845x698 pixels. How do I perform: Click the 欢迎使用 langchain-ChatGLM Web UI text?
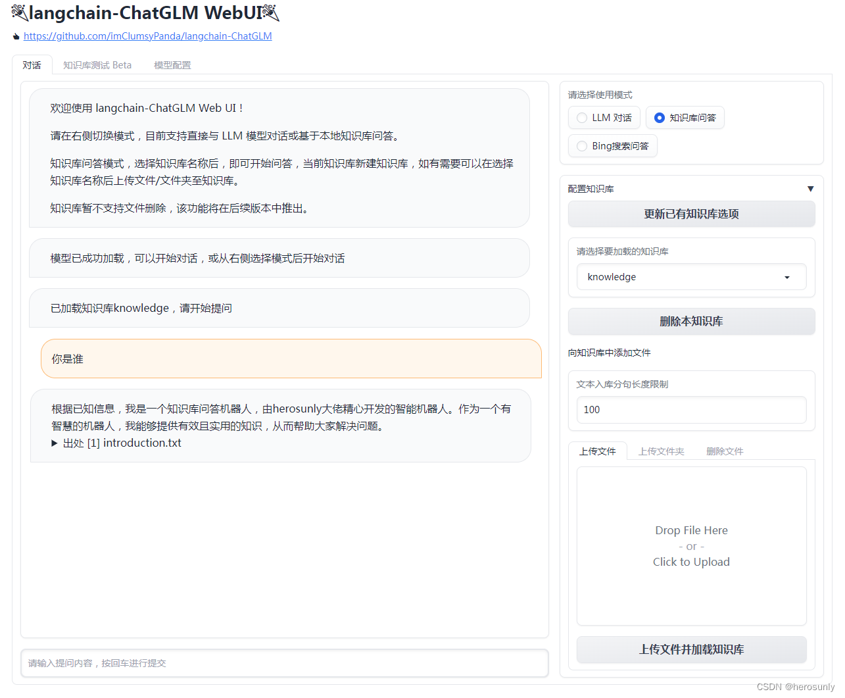[x=147, y=108]
